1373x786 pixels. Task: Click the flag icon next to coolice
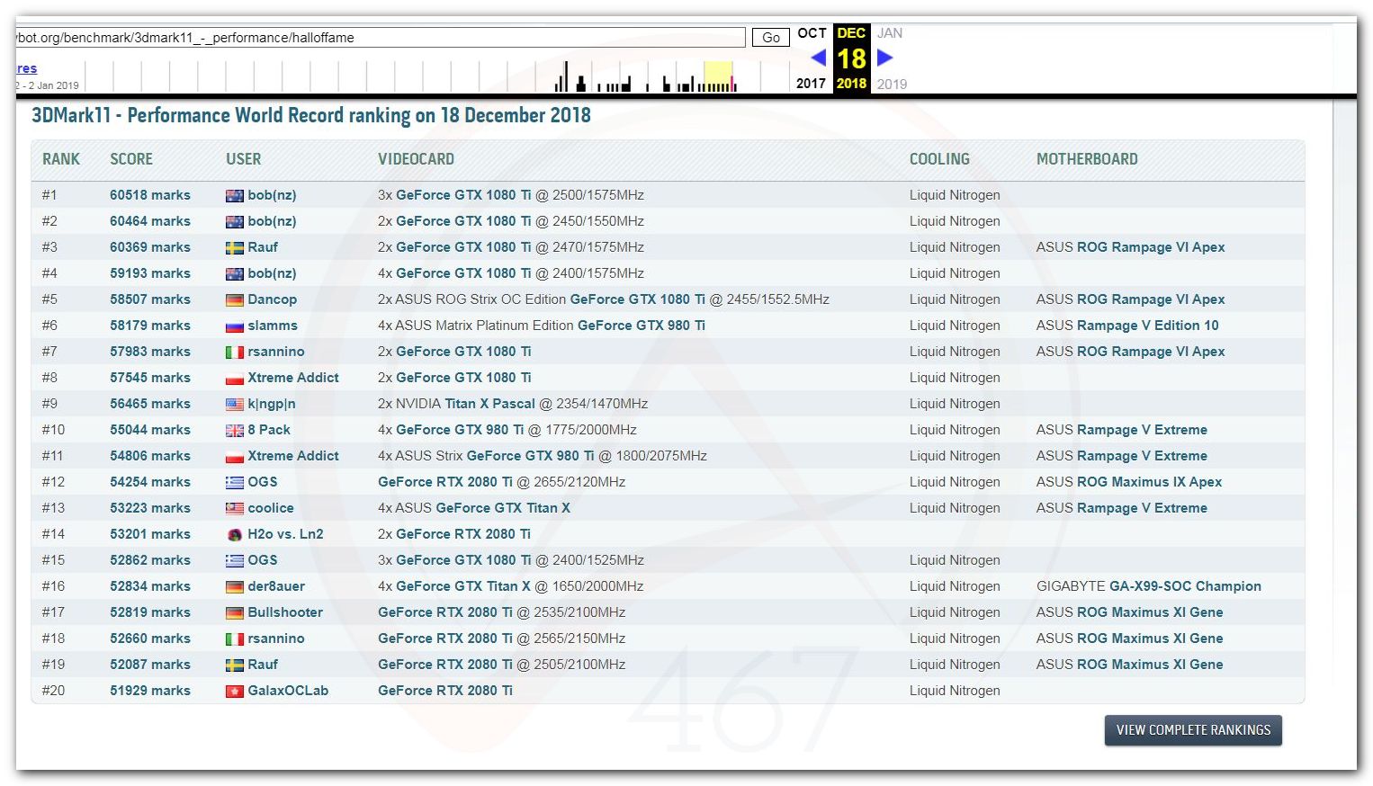tap(234, 509)
